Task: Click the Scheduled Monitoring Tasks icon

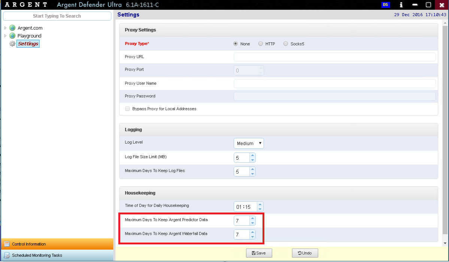Action: point(7,255)
